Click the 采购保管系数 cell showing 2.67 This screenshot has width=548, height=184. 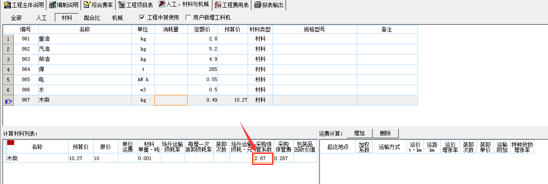[262, 158]
